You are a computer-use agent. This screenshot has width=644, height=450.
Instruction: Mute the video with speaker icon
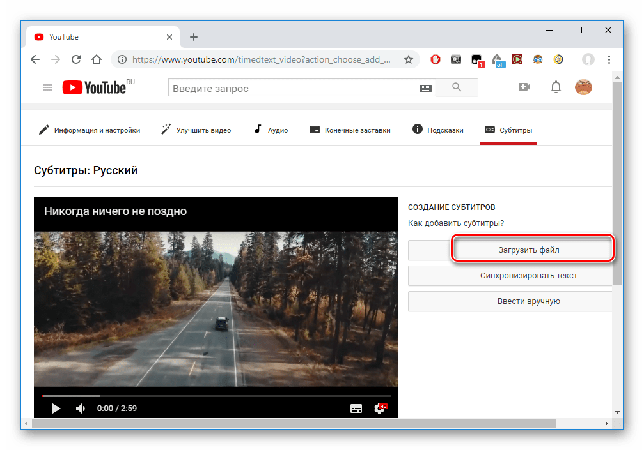pyautogui.click(x=81, y=409)
